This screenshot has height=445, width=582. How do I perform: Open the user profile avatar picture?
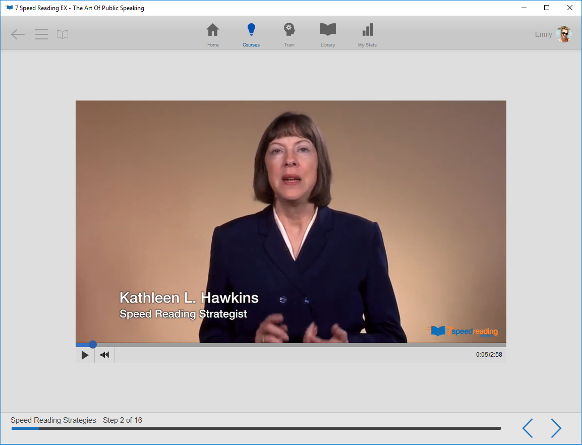[x=563, y=34]
